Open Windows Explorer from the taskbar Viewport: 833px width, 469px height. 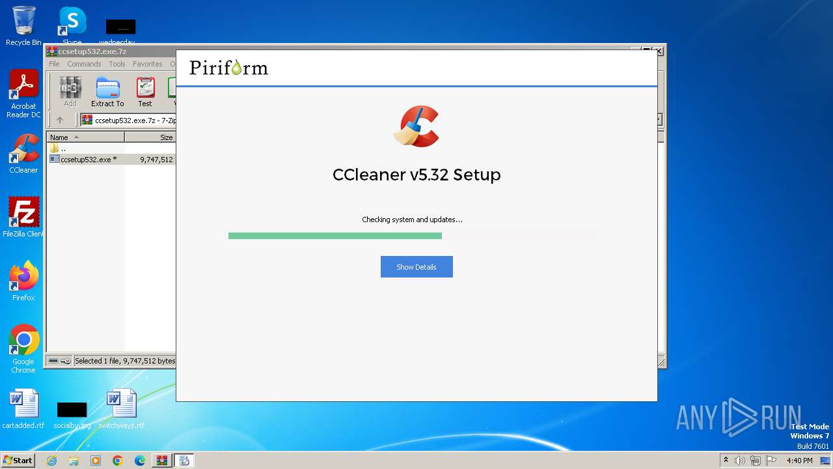coord(74,461)
